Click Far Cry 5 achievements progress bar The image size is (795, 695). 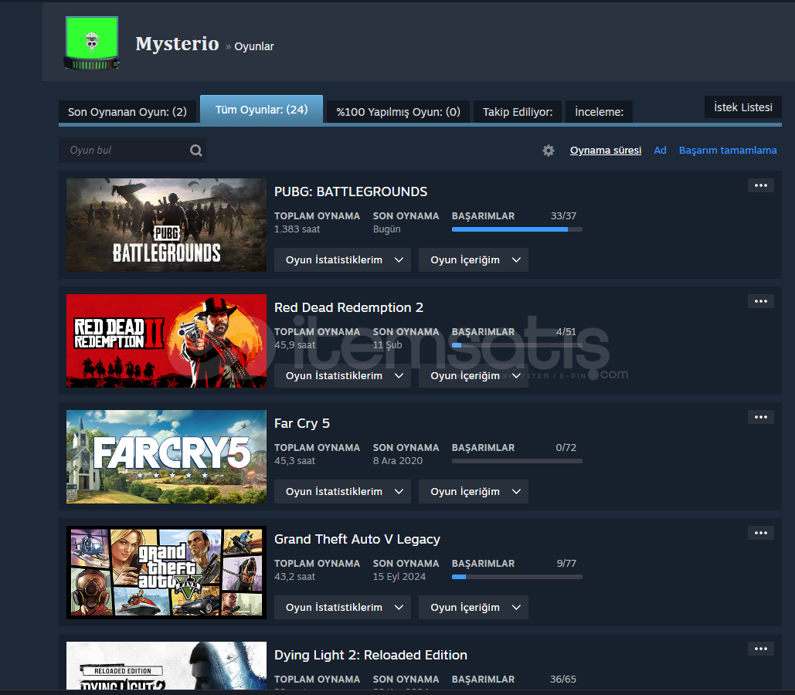point(517,461)
